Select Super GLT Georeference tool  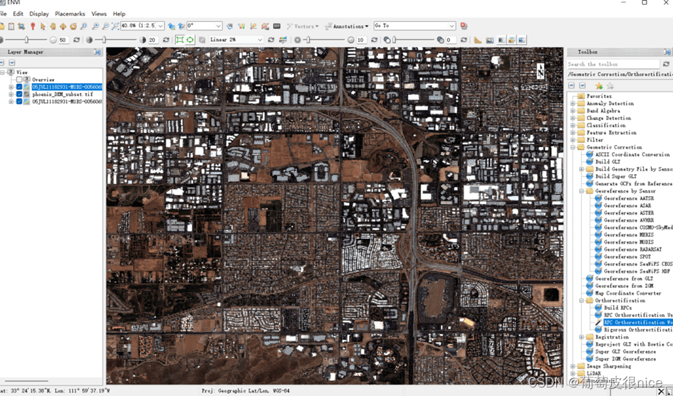pos(625,351)
